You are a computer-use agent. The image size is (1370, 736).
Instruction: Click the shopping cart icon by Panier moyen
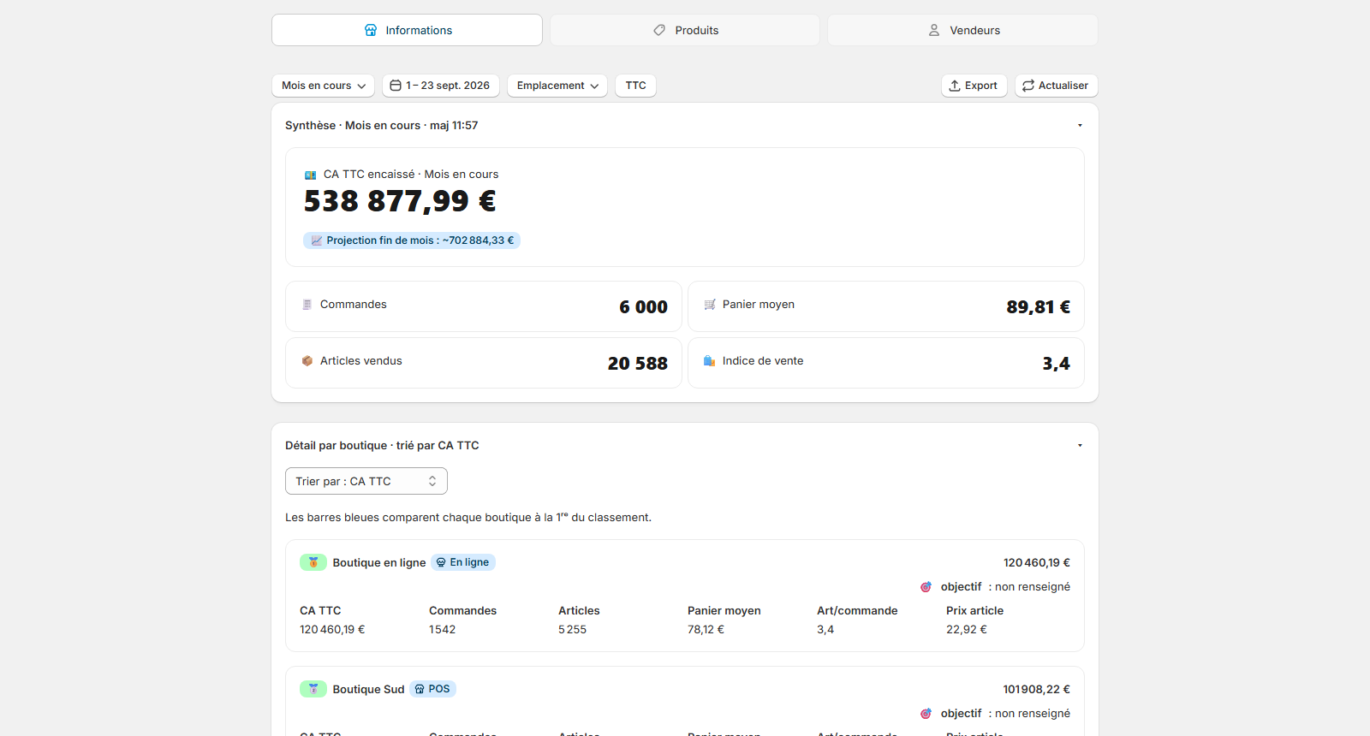pyautogui.click(x=710, y=305)
